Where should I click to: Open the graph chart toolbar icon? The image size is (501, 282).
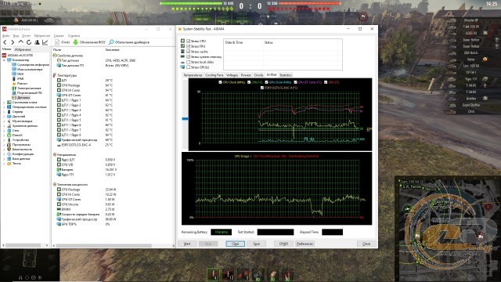click(x=45, y=42)
